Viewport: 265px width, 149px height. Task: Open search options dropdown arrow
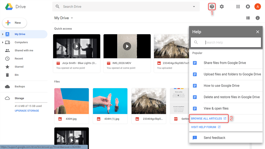click(x=194, y=6)
